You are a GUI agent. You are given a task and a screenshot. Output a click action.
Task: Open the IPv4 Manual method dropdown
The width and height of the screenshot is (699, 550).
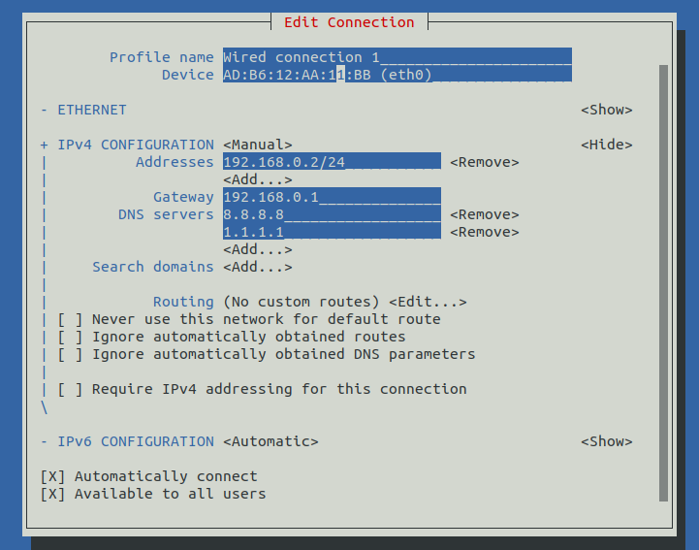(x=258, y=145)
